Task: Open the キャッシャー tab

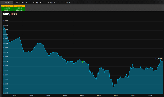Action: click(52, 3)
